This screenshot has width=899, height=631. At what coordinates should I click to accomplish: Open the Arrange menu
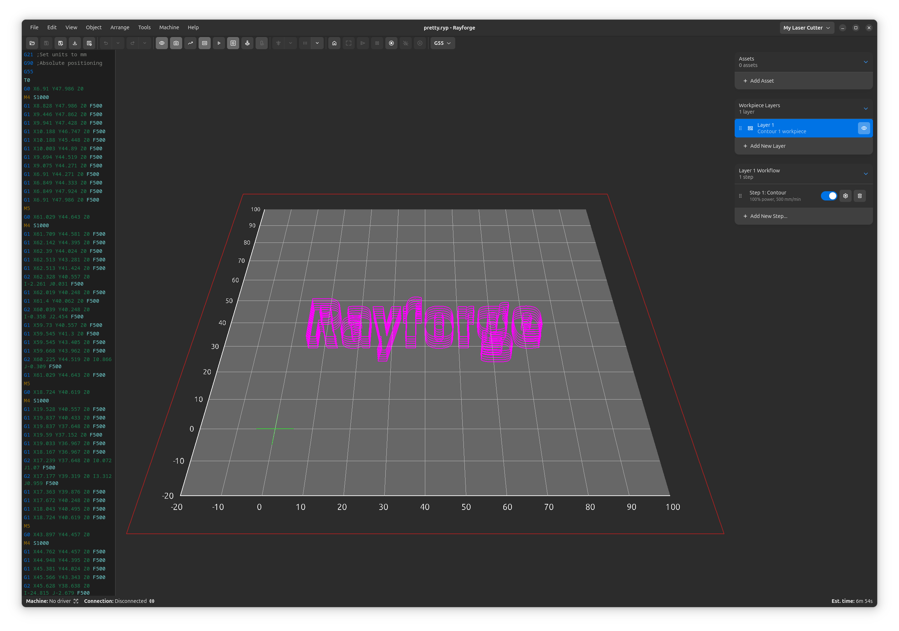pyautogui.click(x=120, y=27)
